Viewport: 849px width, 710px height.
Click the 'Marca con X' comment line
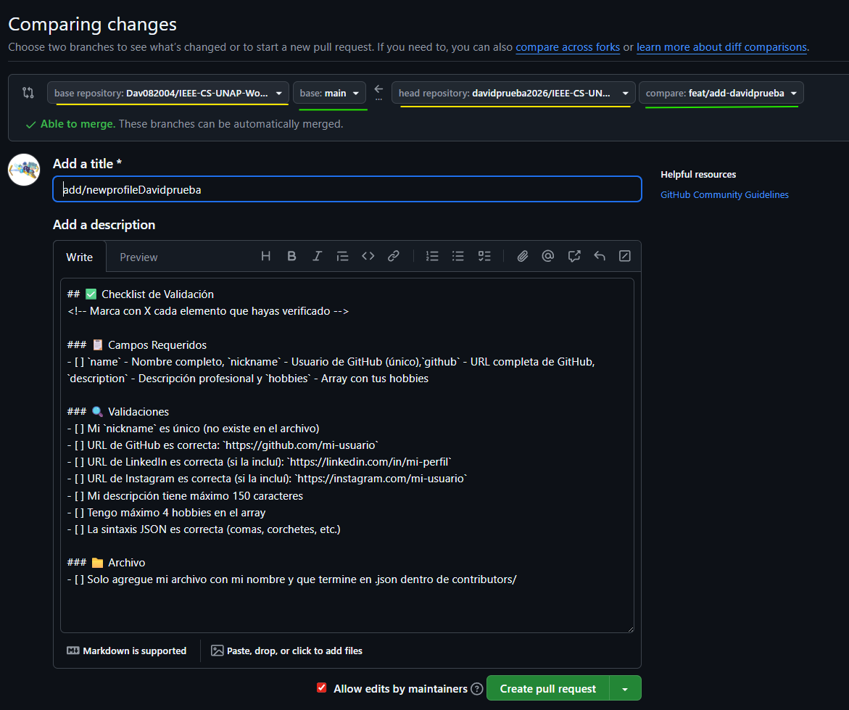point(209,311)
